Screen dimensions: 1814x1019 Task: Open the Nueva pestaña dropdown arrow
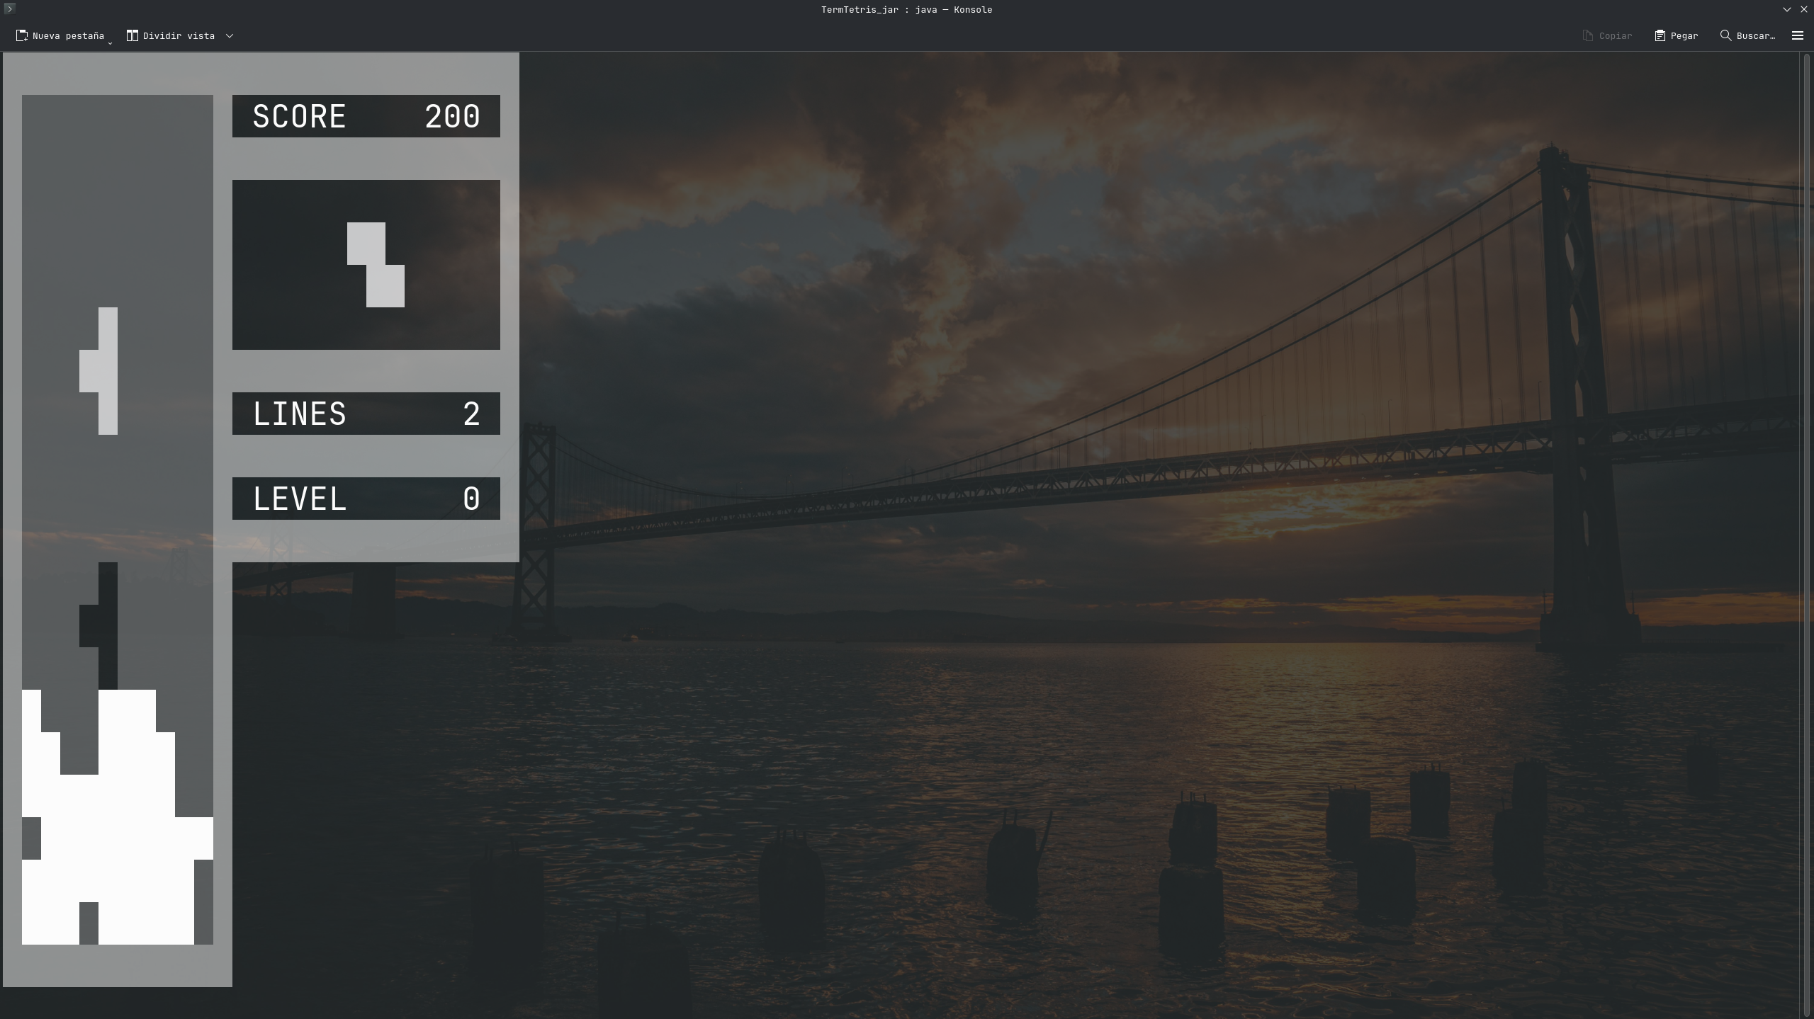pos(110,43)
